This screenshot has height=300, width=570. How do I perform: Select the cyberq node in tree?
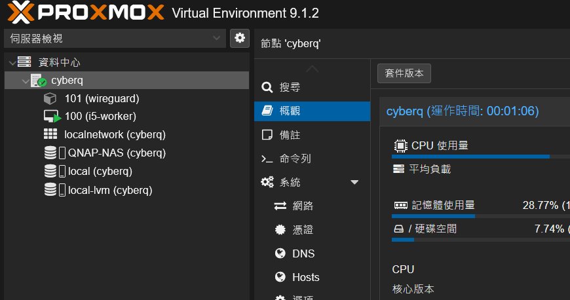(67, 81)
